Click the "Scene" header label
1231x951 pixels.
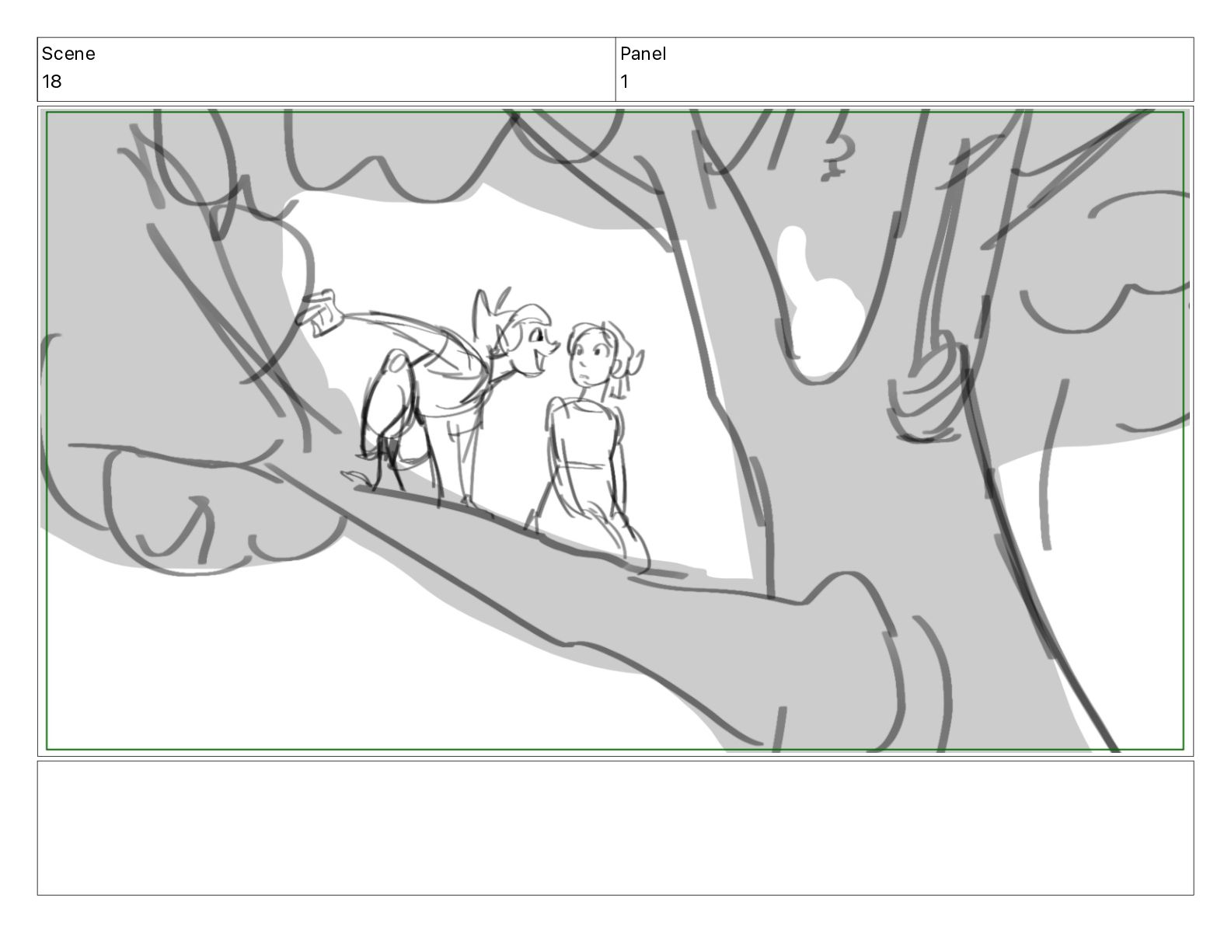(x=68, y=54)
